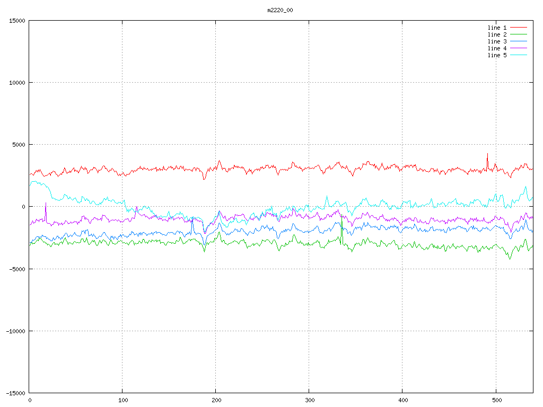Click the cyan line sample in the legend
Image resolution: width=543 pixels, height=407 pixels.
[519, 55]
